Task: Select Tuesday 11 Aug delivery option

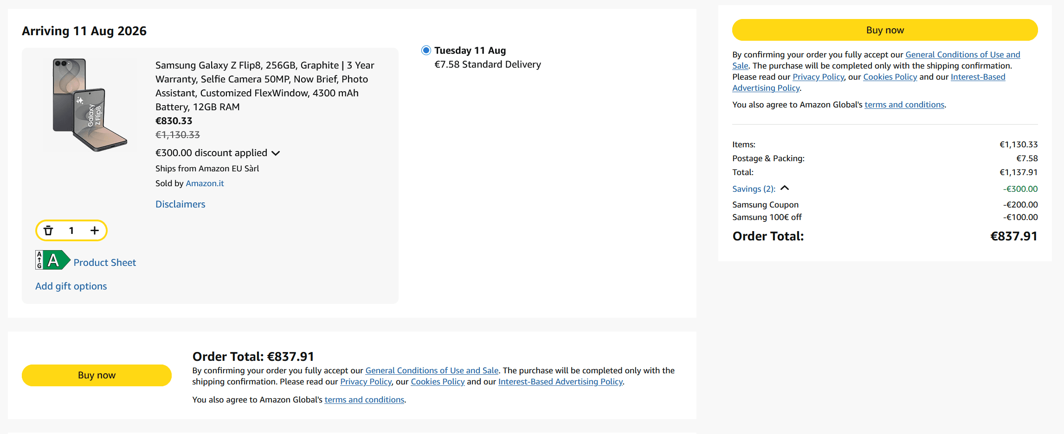Action: [426, 50]
